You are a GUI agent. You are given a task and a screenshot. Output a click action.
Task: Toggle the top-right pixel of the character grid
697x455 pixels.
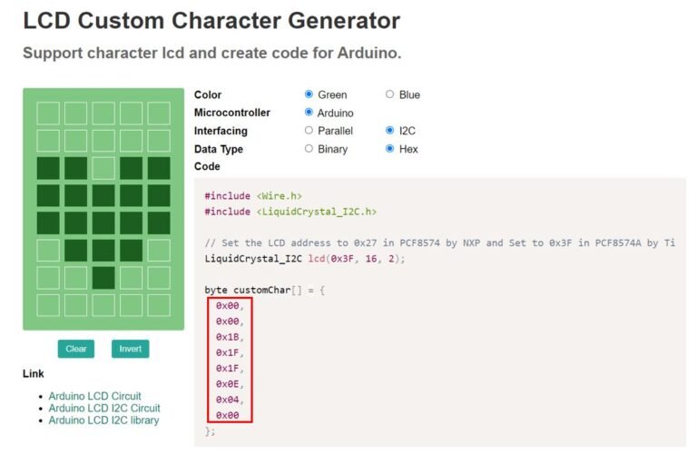coord(159,114)
